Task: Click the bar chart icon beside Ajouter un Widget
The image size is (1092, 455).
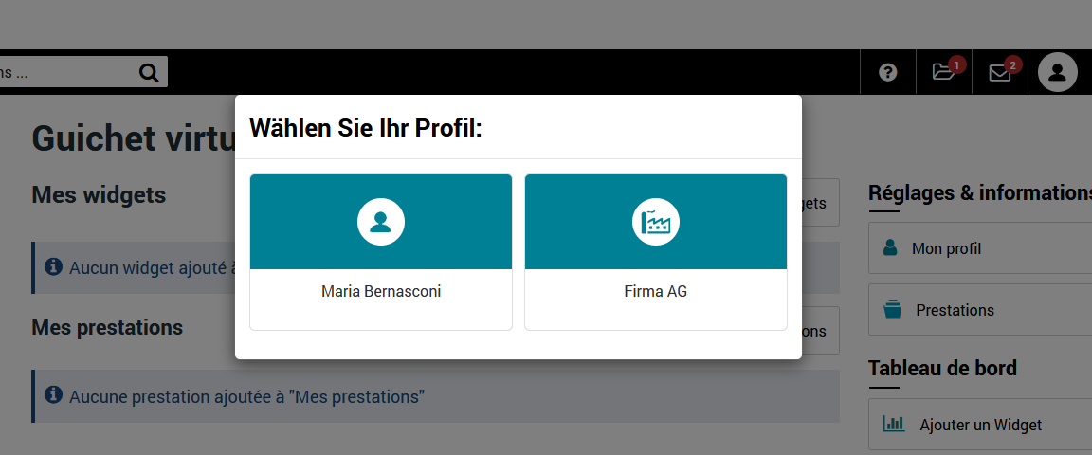Action: pos(893,425)
